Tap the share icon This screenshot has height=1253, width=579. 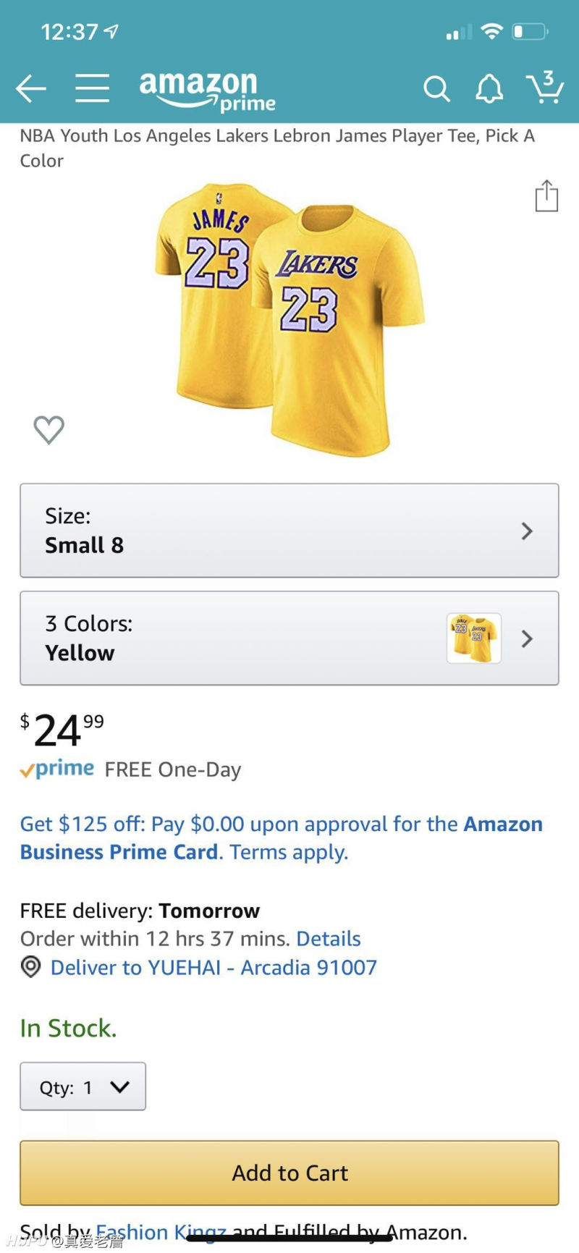(x=546, y=196)
